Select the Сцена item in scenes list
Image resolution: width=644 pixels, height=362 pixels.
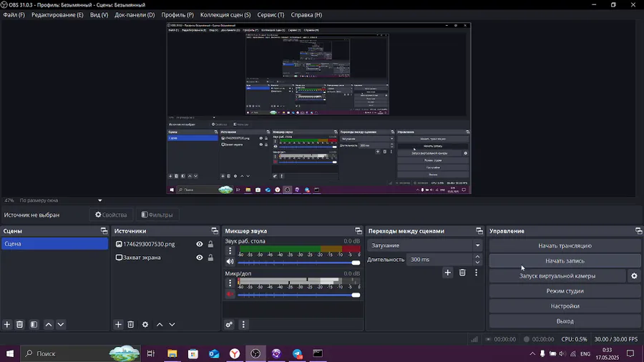point(54,244)
